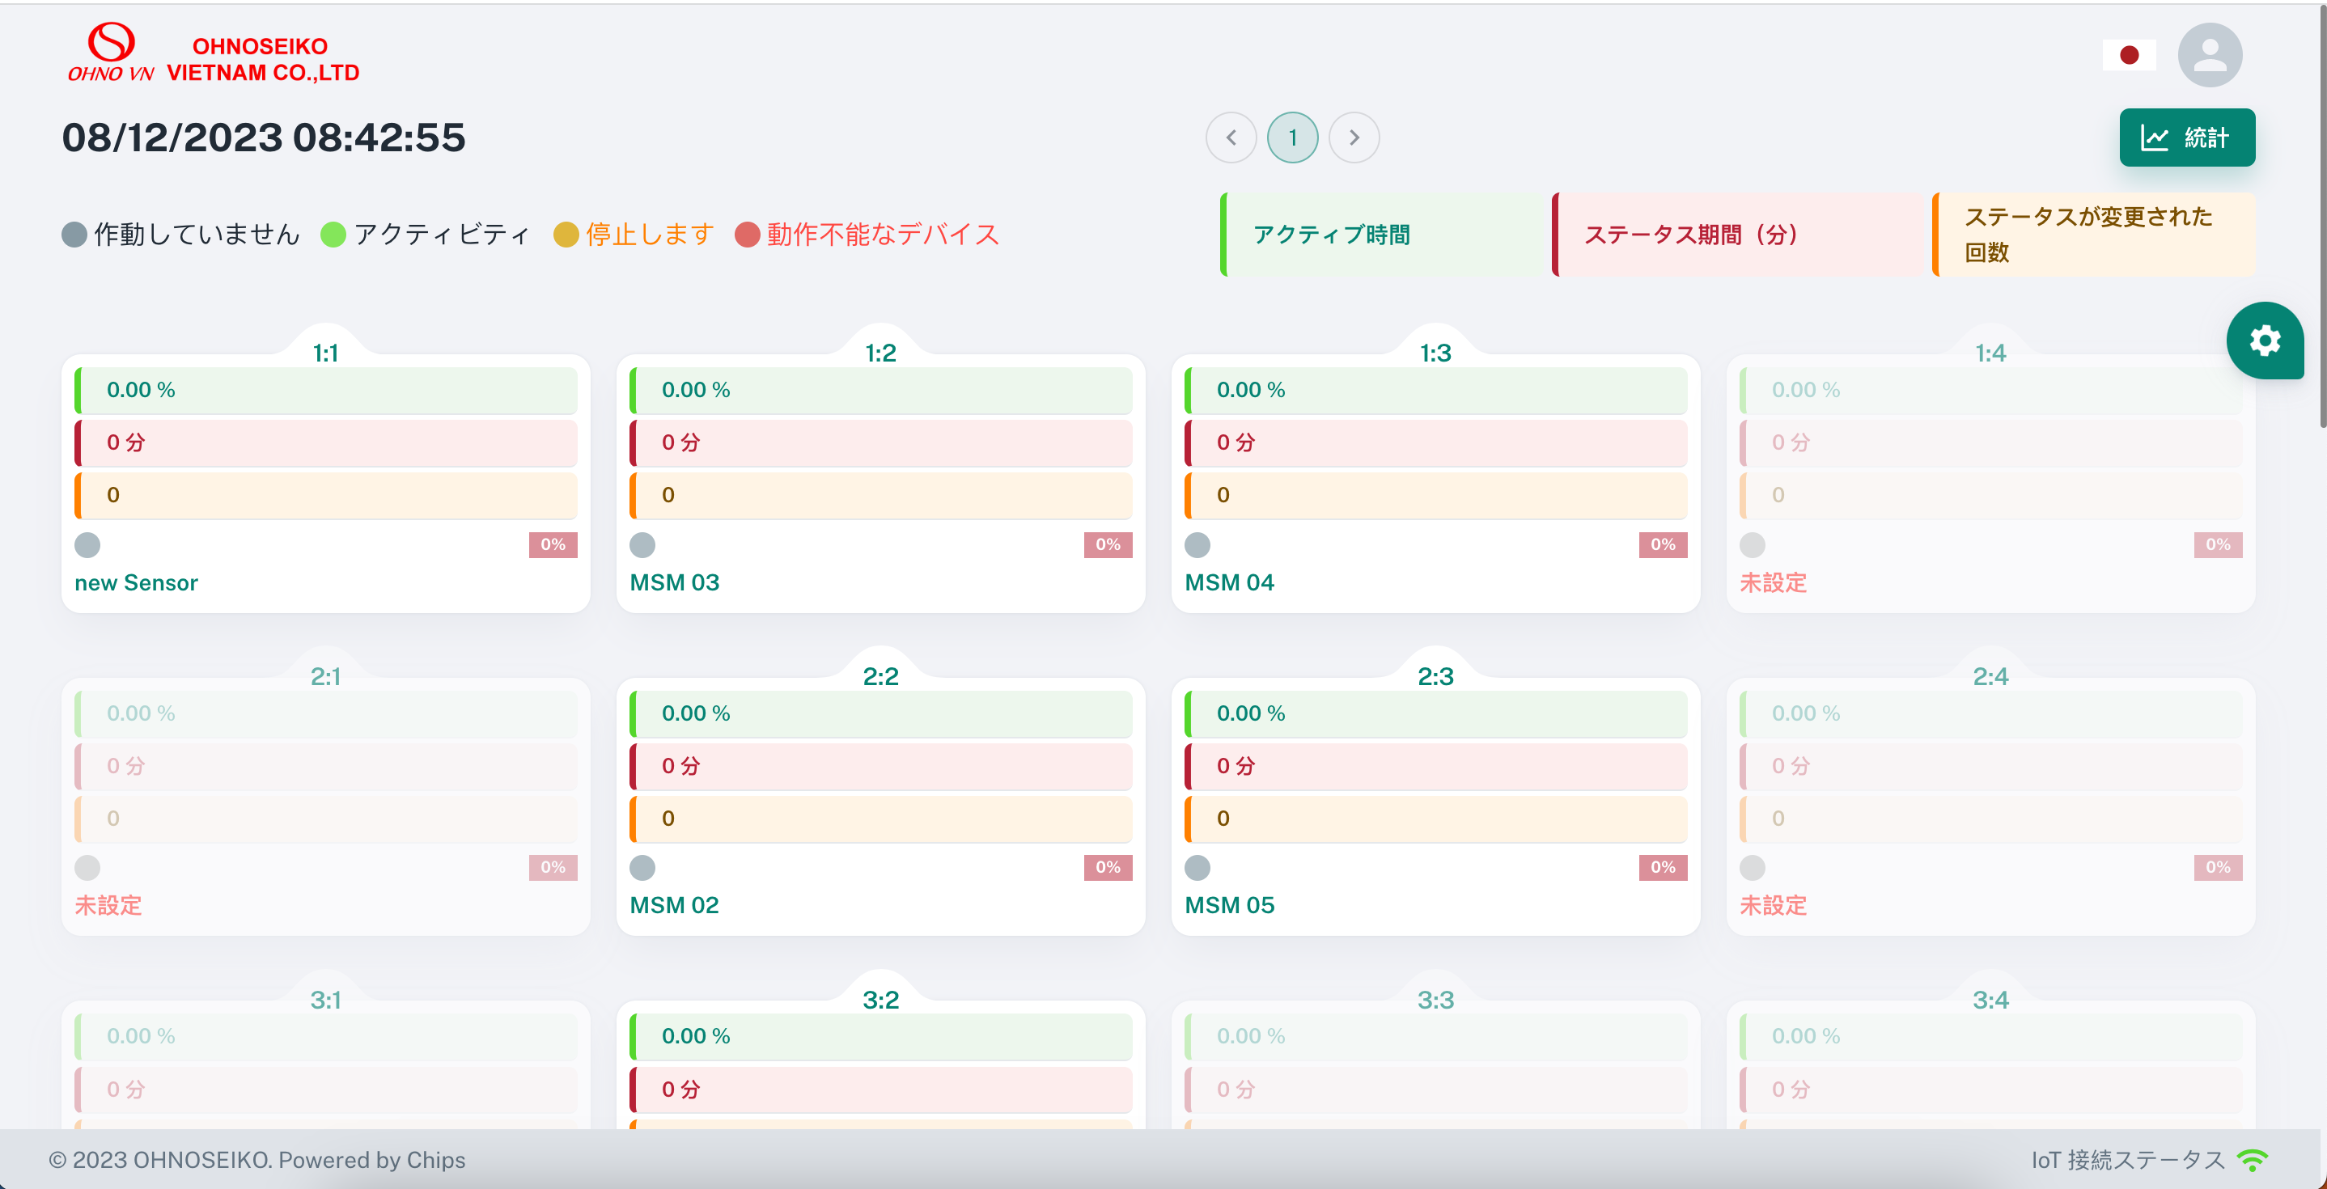Click the gray status dot on MSM 03
2327x1189 pixels.
pyautogui.click(x=642, y=544)
